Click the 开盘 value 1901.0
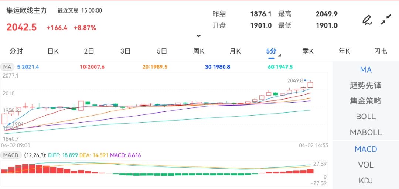Viewport: 399px width, 189px height. point(261,25)
